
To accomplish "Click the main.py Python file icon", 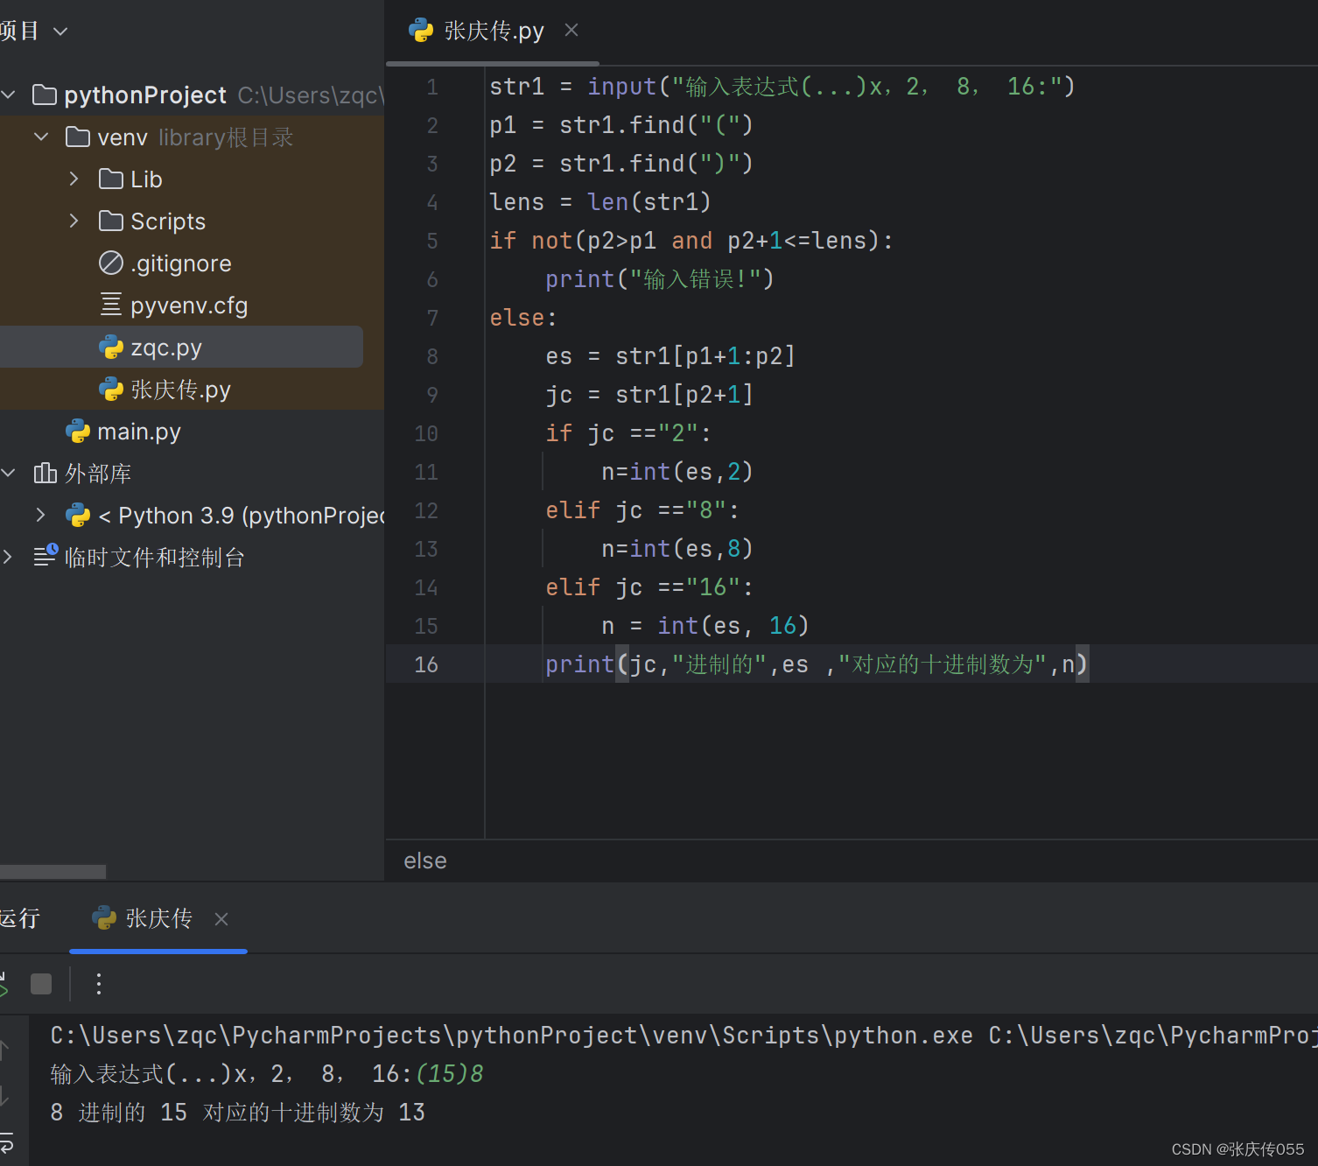I will coord(78,431).
